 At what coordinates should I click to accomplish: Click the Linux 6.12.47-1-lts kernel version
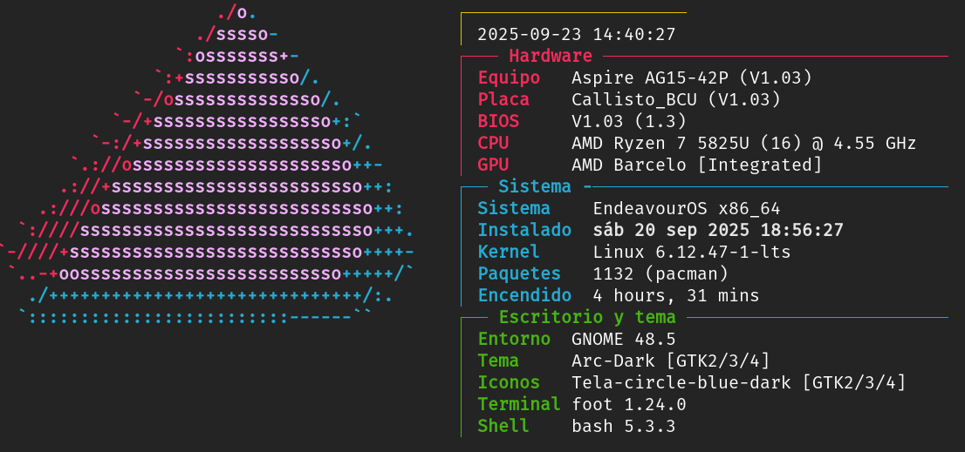pos(692,253)
